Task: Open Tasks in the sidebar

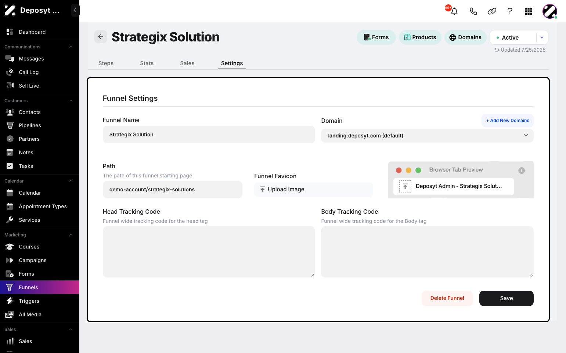Action: (40, 166)
